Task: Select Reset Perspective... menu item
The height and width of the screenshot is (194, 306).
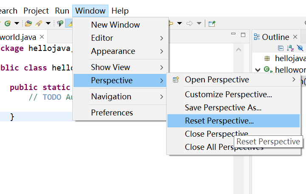Action: tap(219, 121)
